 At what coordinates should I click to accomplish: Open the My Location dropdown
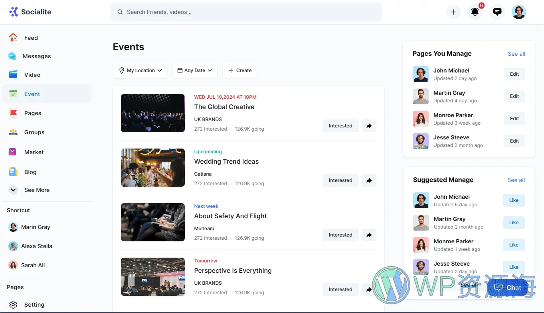[x=140, y=70]
